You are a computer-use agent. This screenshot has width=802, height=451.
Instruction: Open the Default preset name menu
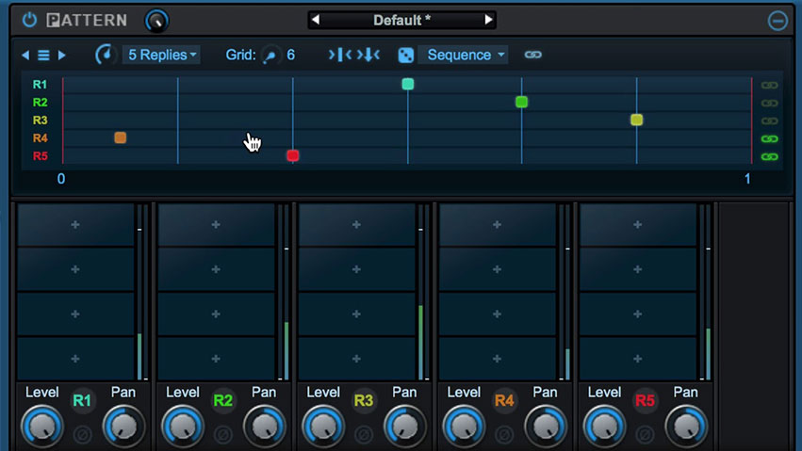click(x=401, y=20)
